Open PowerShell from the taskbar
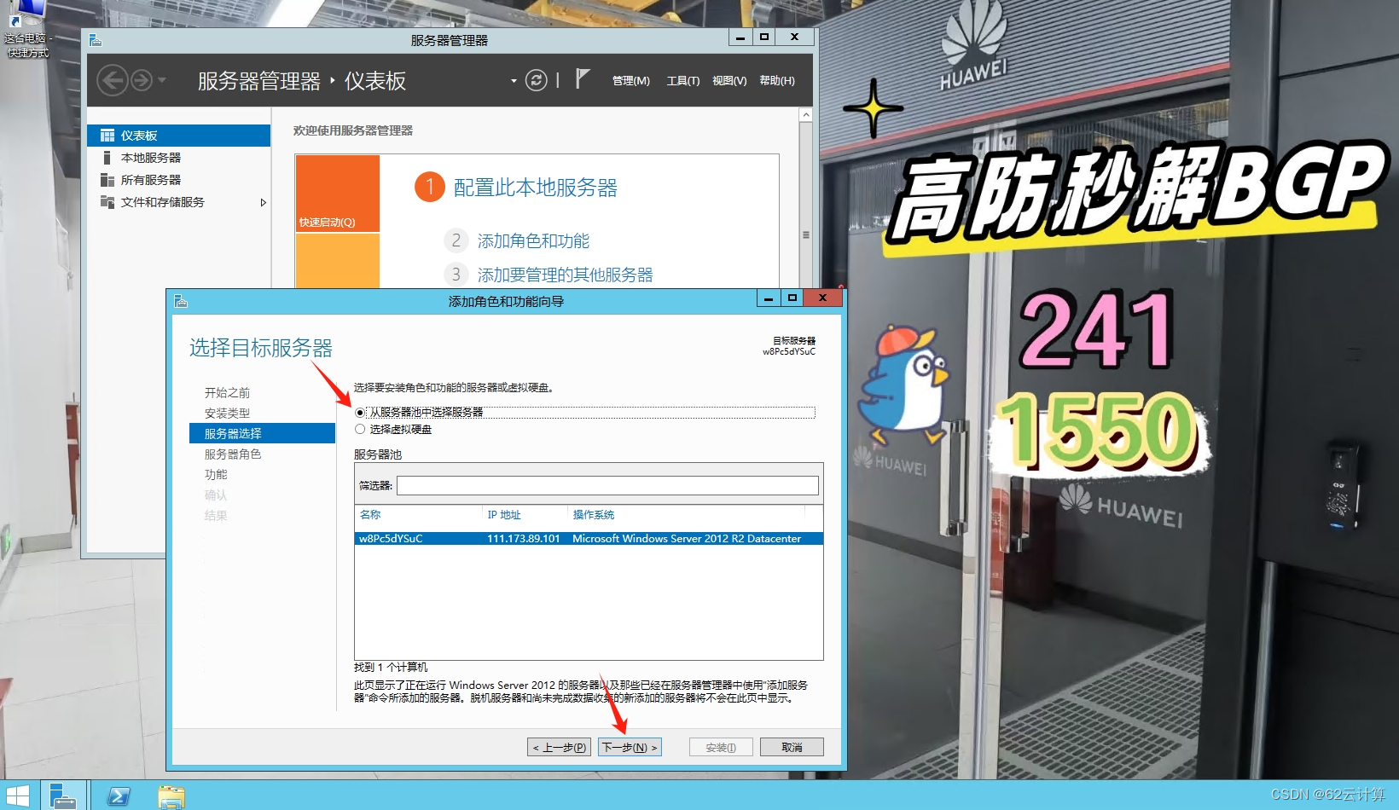 [119, 796]
